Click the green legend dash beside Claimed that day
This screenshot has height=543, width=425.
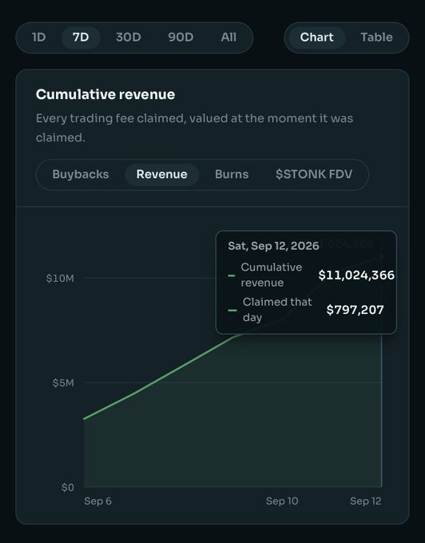coord(232,311)
